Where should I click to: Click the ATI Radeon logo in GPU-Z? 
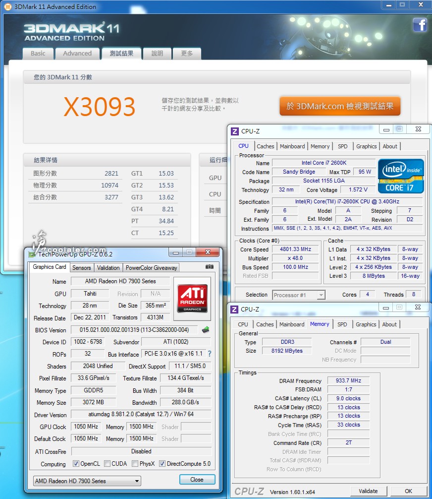(192, 299)
